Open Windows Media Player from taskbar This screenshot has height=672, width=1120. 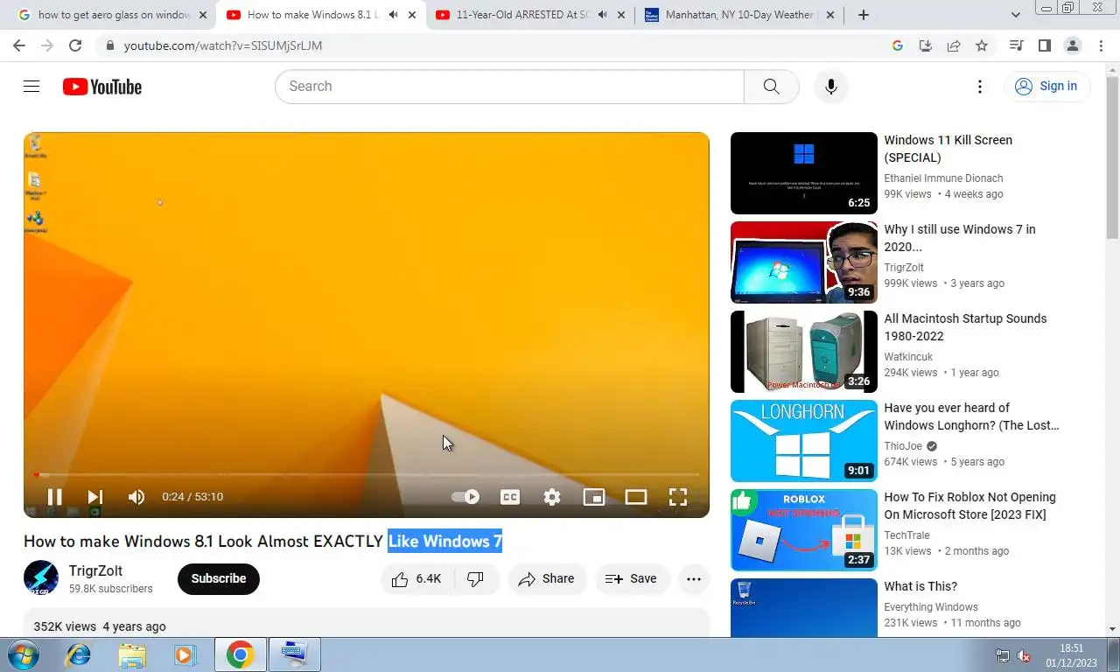pos(185,654)
